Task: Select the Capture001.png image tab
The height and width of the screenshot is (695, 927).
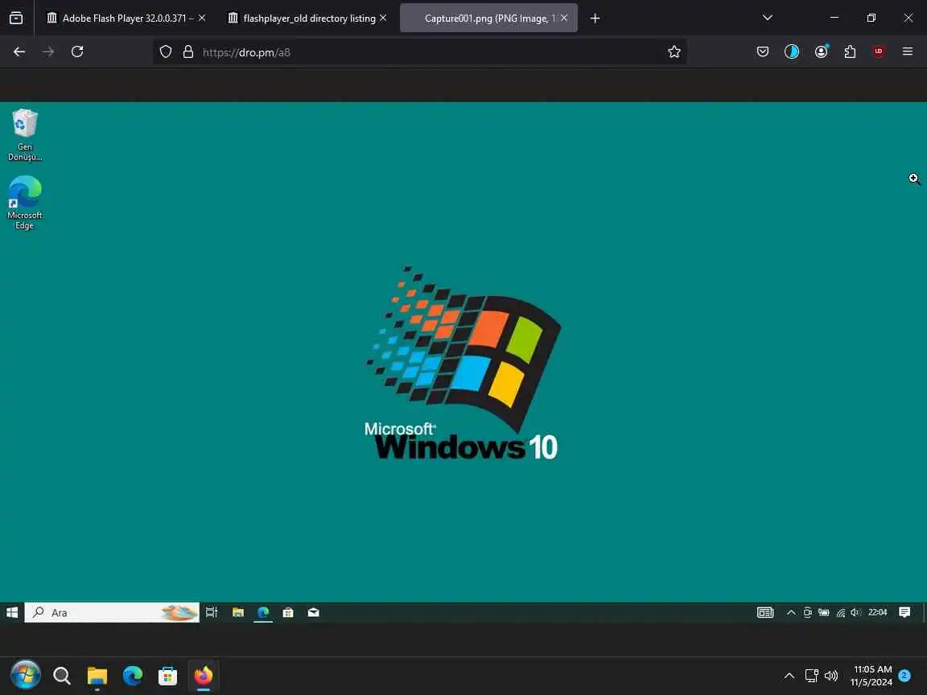Action: click(x=488, y=19)
